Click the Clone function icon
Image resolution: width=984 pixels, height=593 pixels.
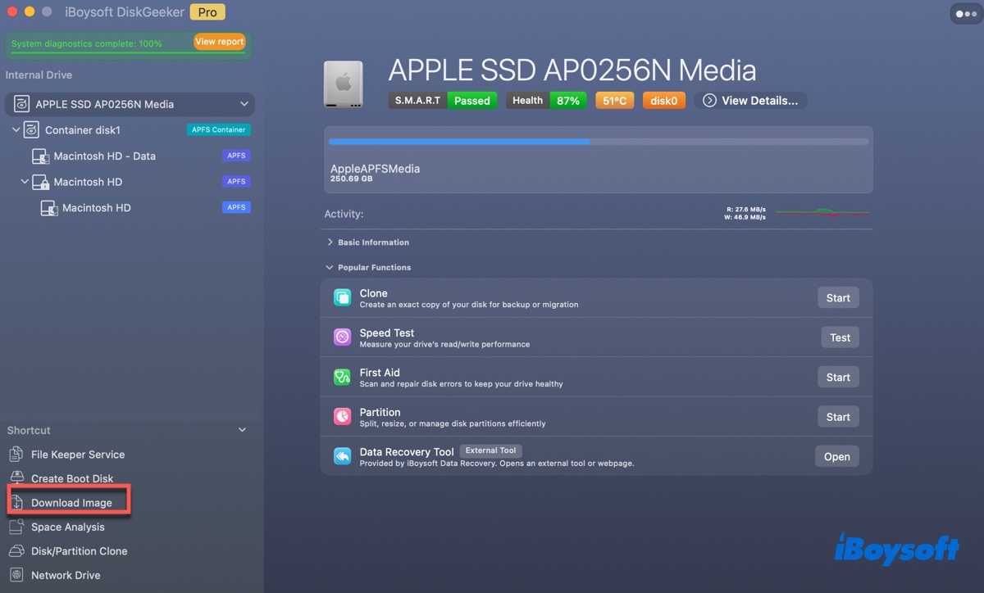click(x=343, y=298)
